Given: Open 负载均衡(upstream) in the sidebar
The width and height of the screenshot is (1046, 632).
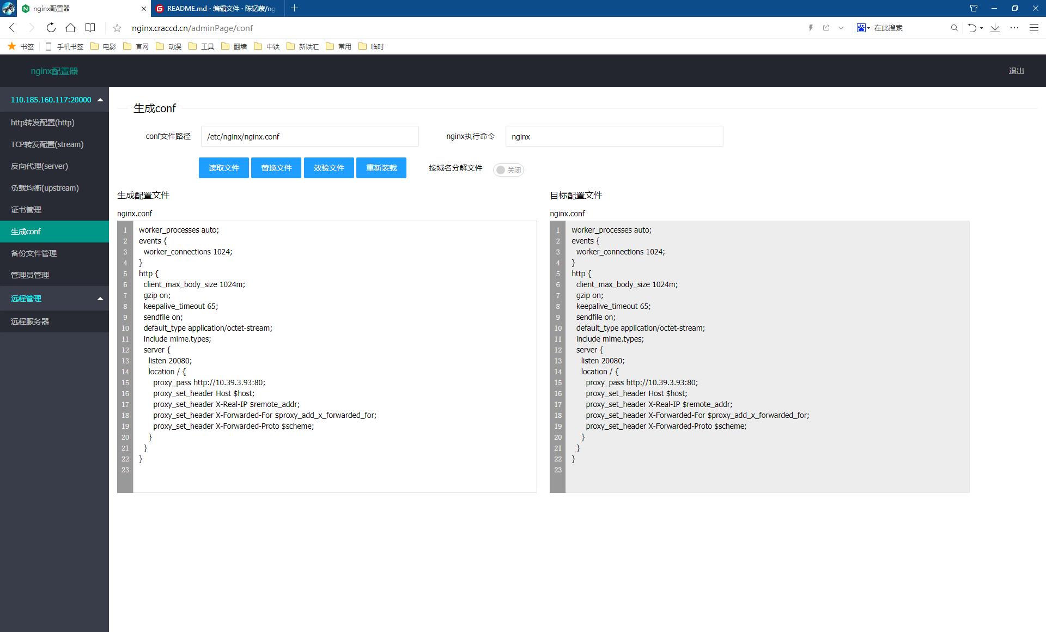Looking at the screenshot, I should pos(54,188).
